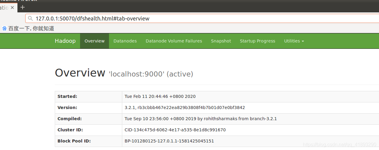Select the Overview tab
Image resolution: width=379 pixels, height=150 pixels.
tap(95, 41)
